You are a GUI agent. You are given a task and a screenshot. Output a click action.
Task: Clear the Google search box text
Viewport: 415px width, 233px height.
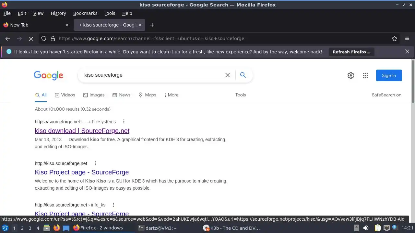click(228, 75)
